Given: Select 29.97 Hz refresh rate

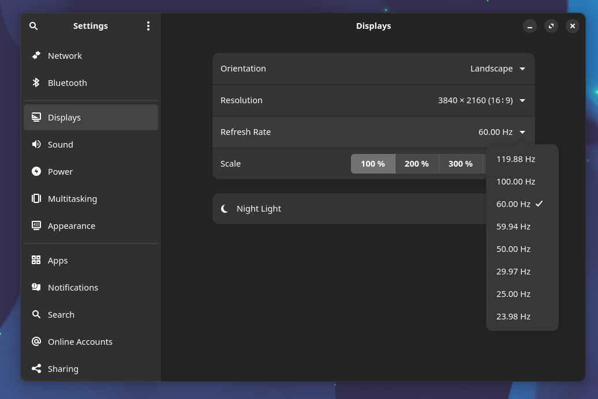Looking at the screenshot, I should [522, 272].
